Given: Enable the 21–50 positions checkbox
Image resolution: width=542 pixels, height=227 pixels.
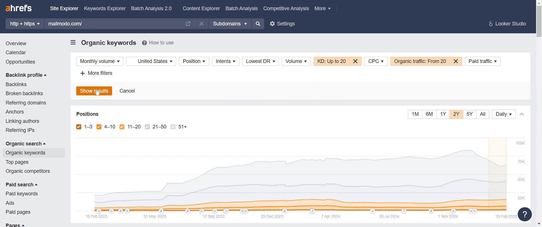Looking at the screenshot, I should [x=147, y=127].
